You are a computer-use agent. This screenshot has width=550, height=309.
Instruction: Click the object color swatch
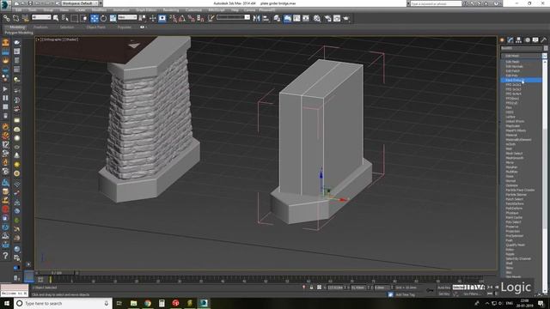click(x=546, y=48)
